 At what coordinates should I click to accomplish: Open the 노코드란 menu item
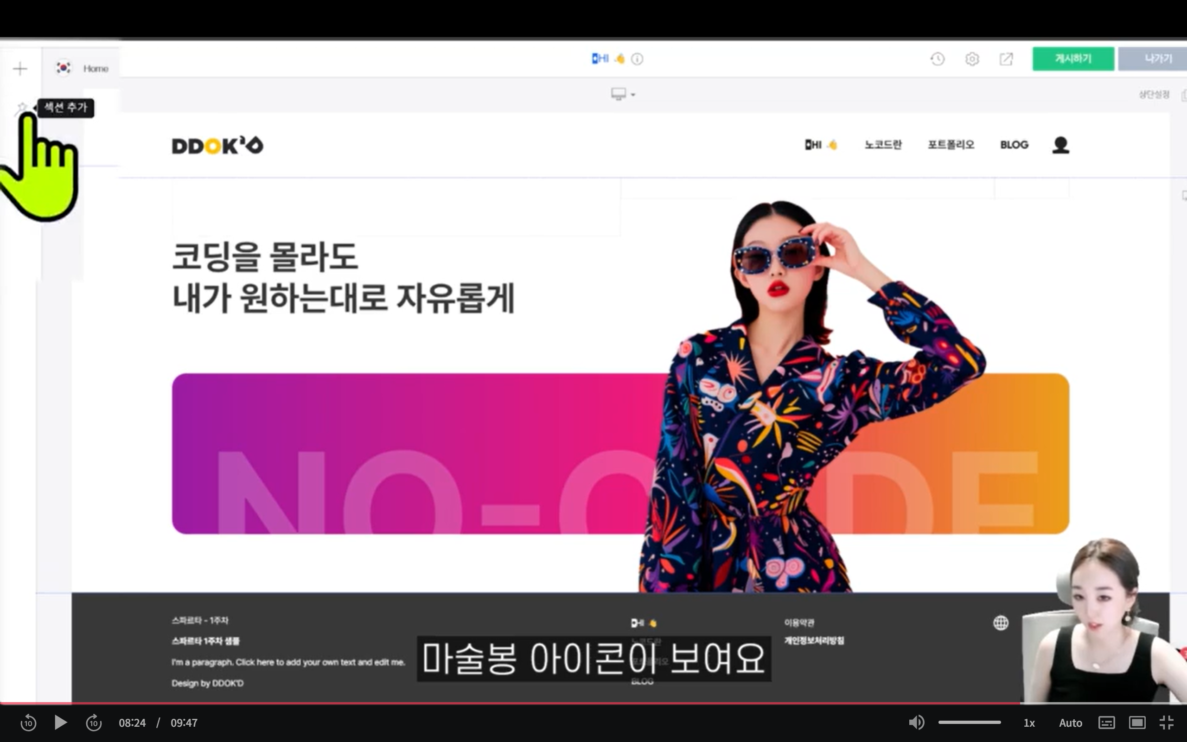[x=883, y=145]
